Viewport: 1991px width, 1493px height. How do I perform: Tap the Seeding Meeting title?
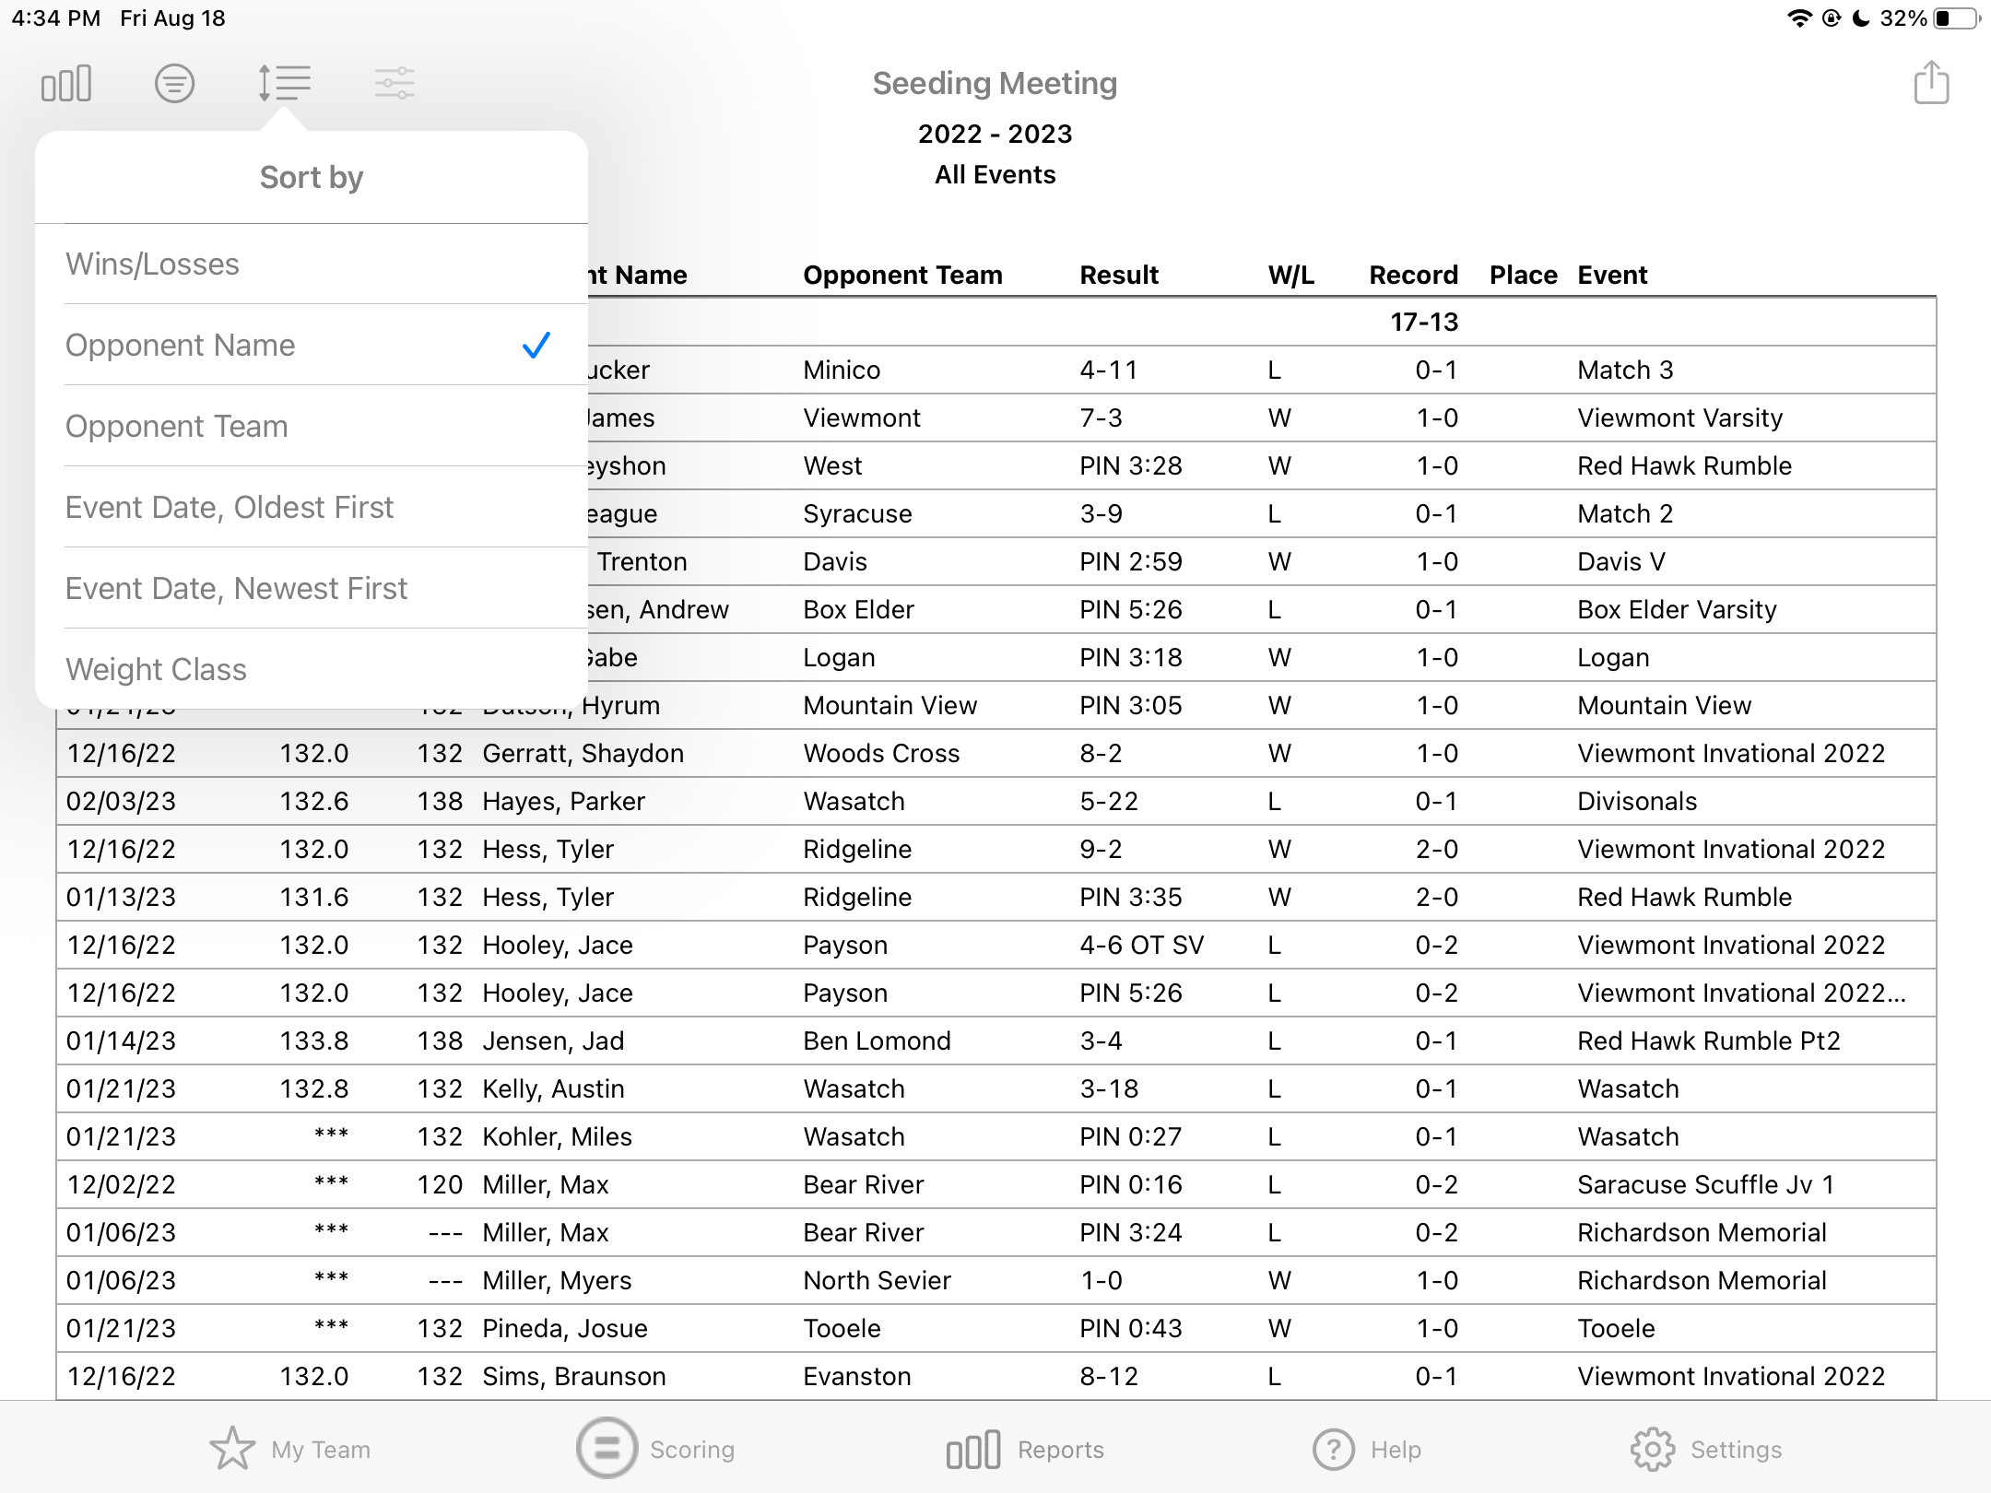[995, 84]
